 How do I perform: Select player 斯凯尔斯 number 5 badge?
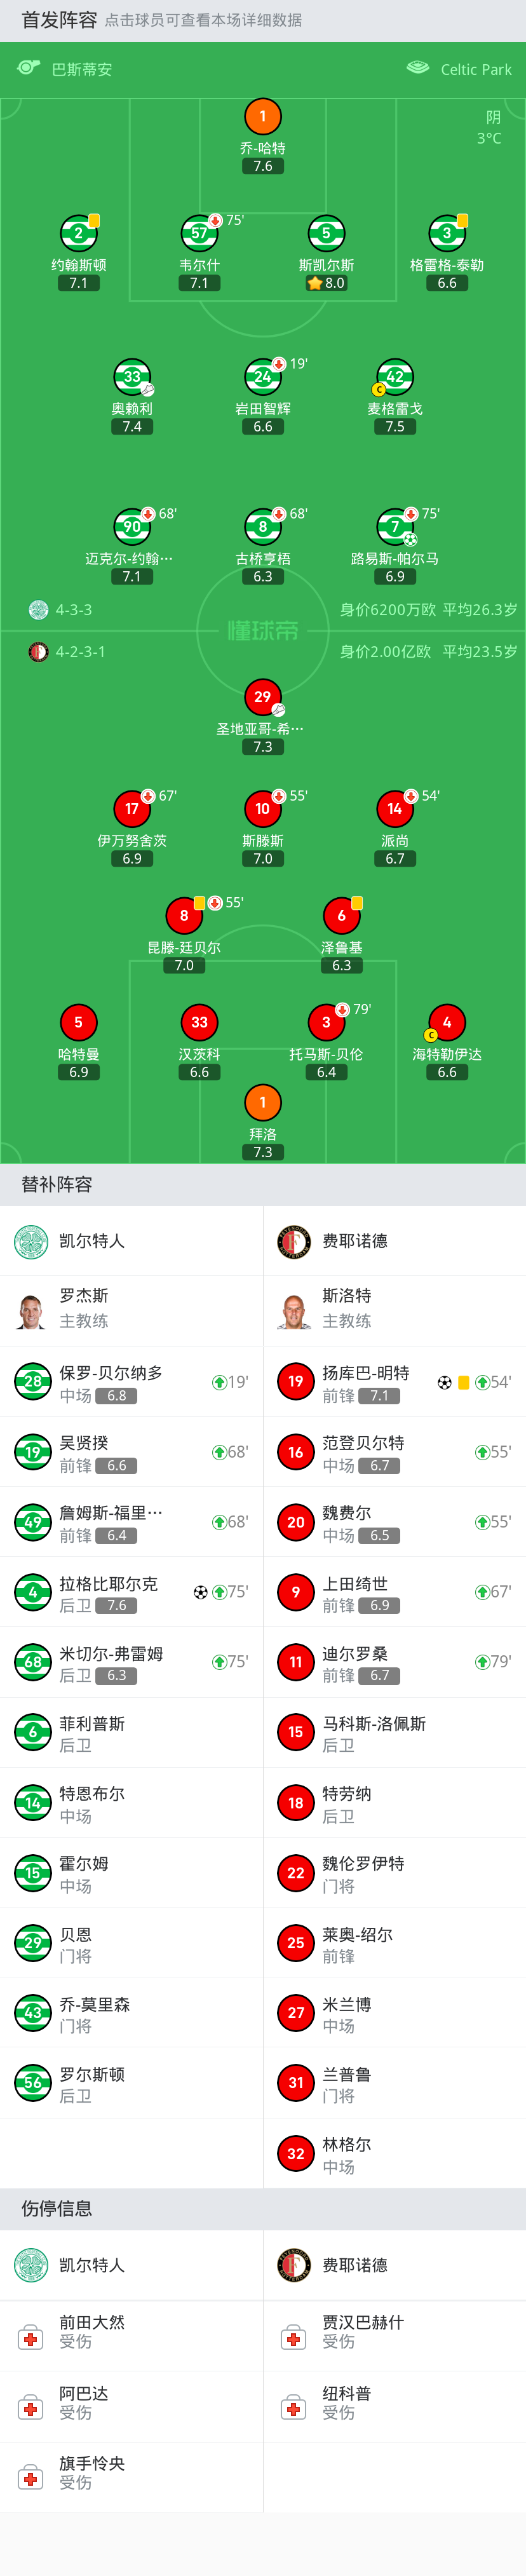pyautogui.click(x=326, y=233)
